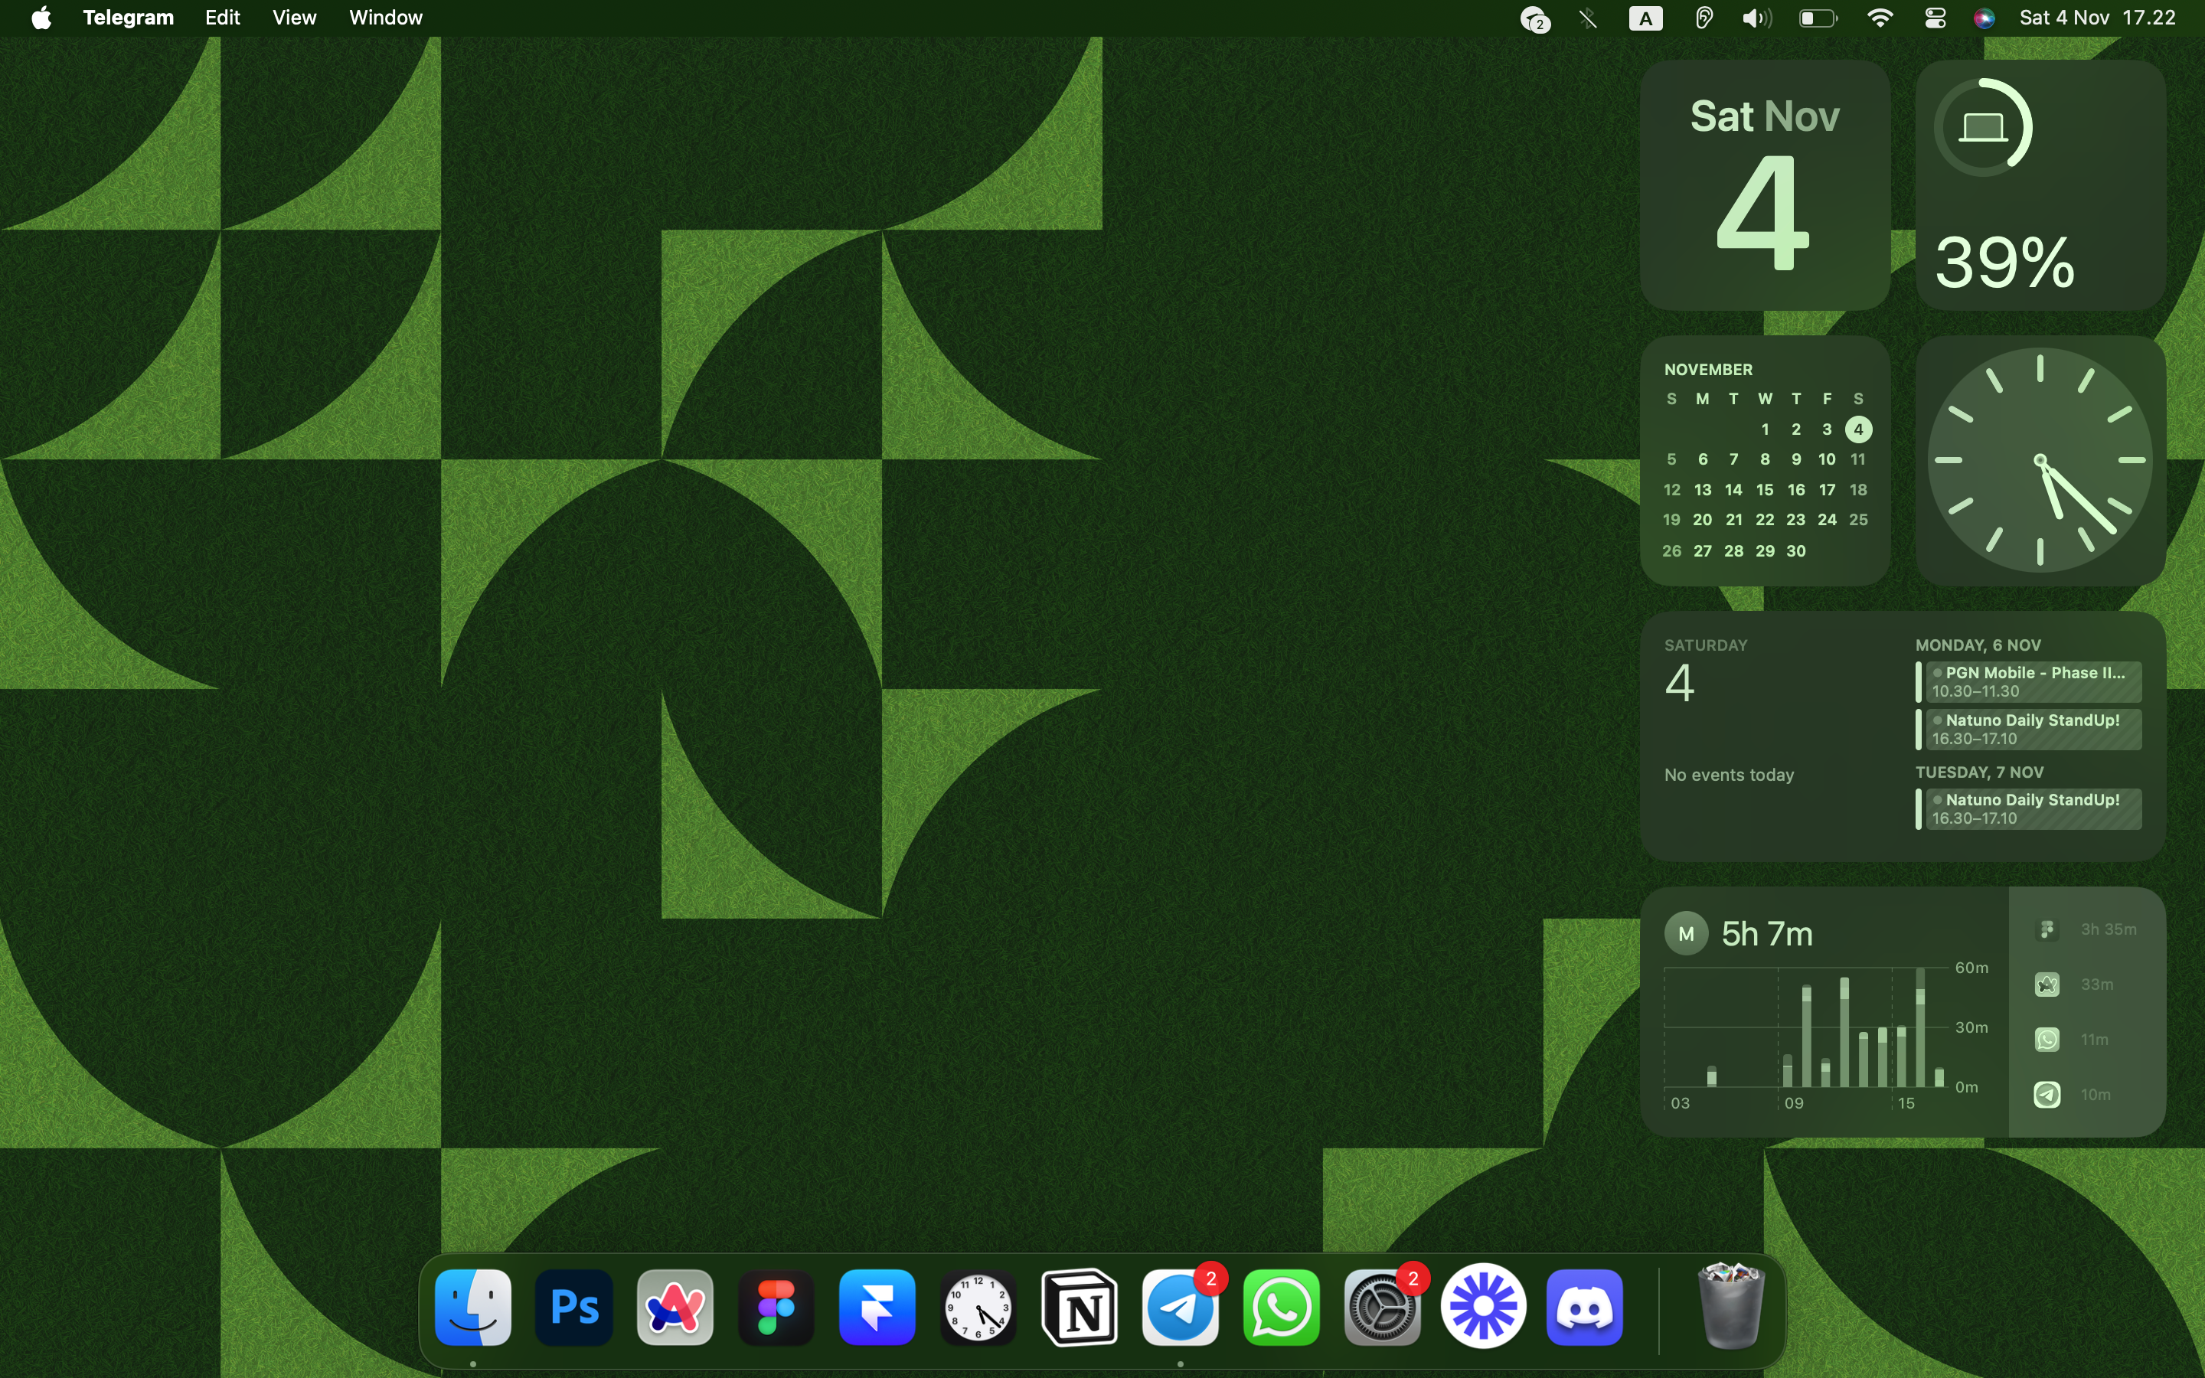Open Monday's Natuno Daily StandUp event

tap(2028, 729)
